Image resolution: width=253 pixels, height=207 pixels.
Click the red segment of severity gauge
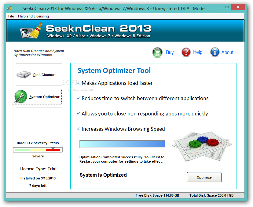[x=53, y=150]
